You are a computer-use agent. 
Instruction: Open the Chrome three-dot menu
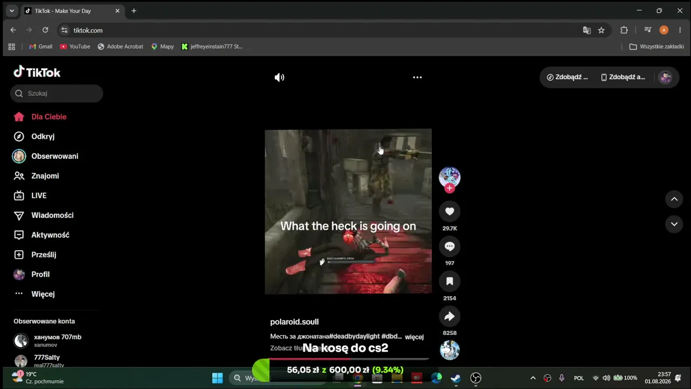click(x=680, y=30)
